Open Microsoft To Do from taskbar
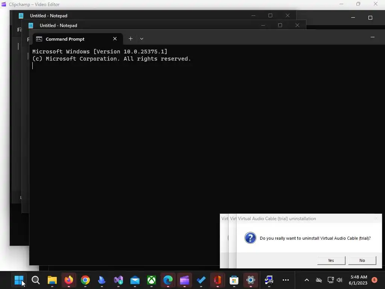Screen dimensions: 385x289 pos(201,280)
